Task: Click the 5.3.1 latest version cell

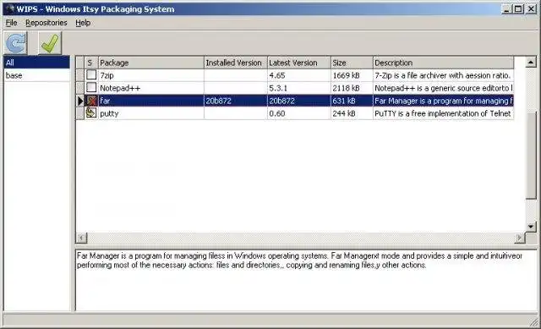Action: pos(299,88)
